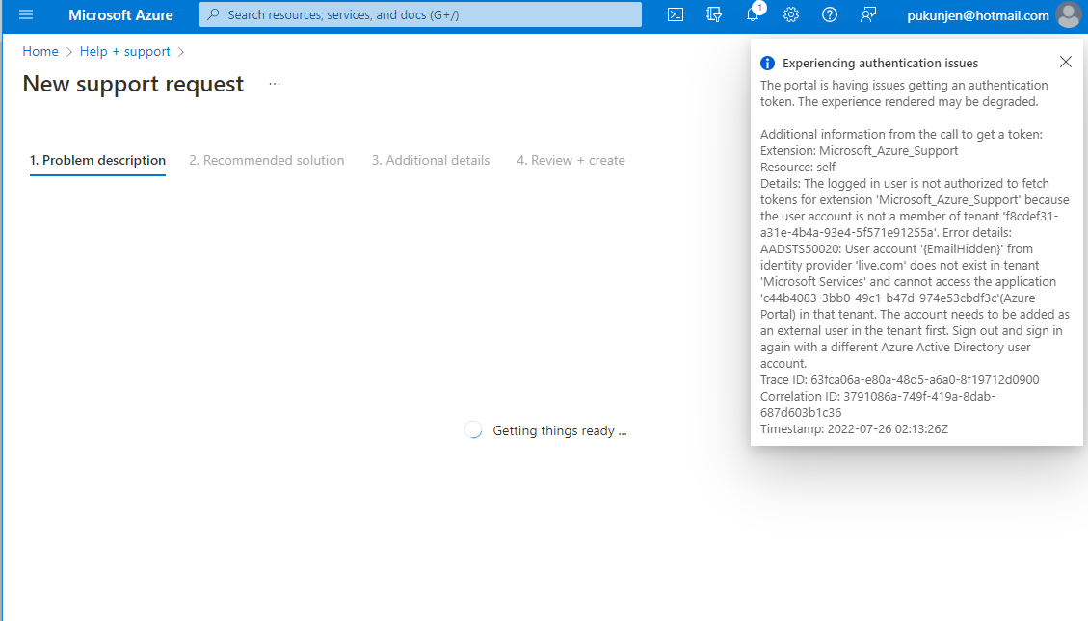Open the notifications bell

pyautogui.click(x=753, y=14)
